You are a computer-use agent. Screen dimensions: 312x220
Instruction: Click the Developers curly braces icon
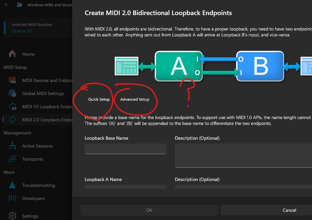click(x=12, y=198)
